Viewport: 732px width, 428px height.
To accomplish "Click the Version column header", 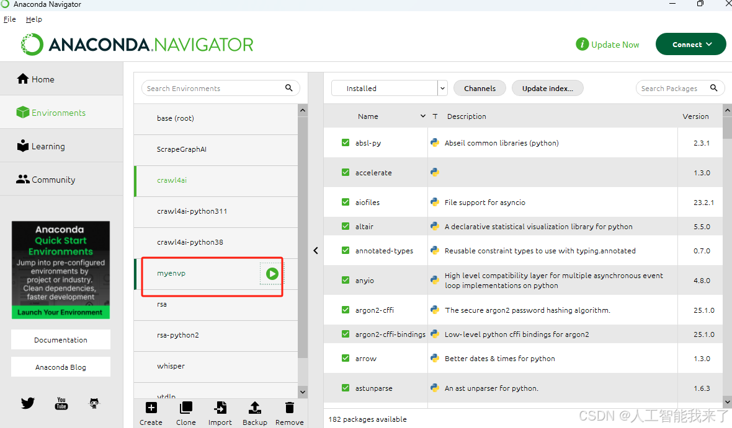I will point(695,116).
